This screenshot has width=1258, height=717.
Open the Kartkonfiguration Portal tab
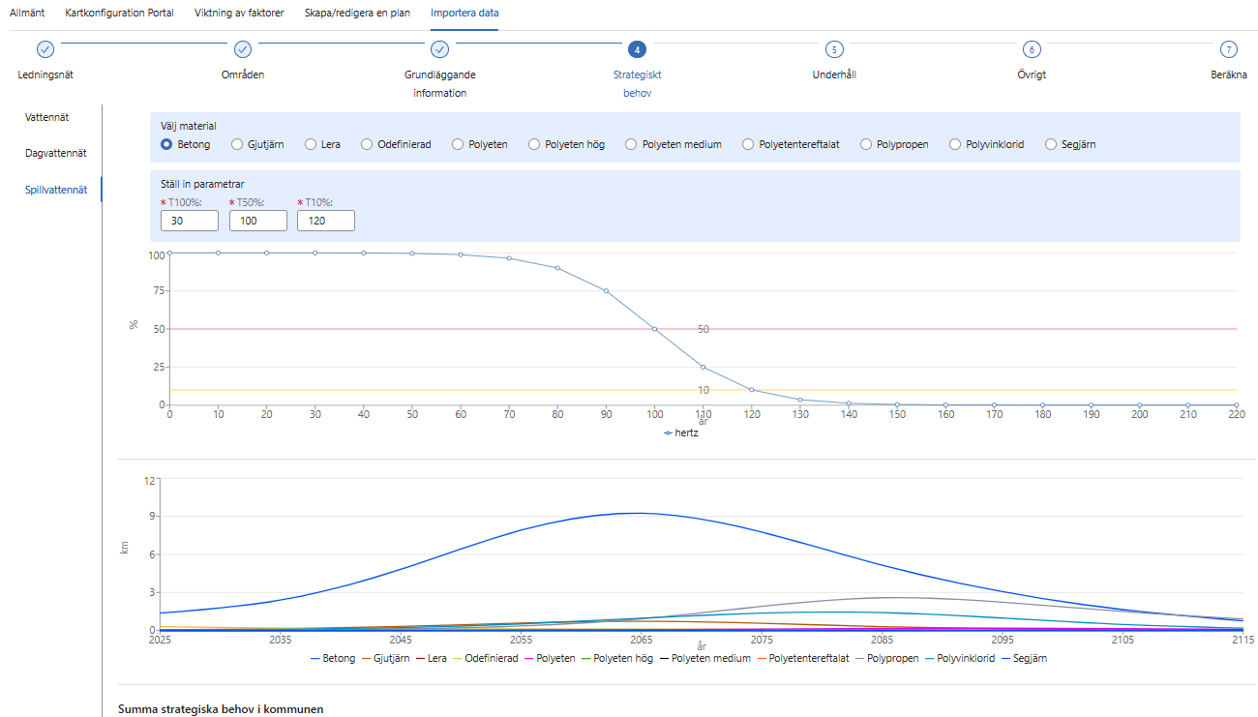point(119,13)
